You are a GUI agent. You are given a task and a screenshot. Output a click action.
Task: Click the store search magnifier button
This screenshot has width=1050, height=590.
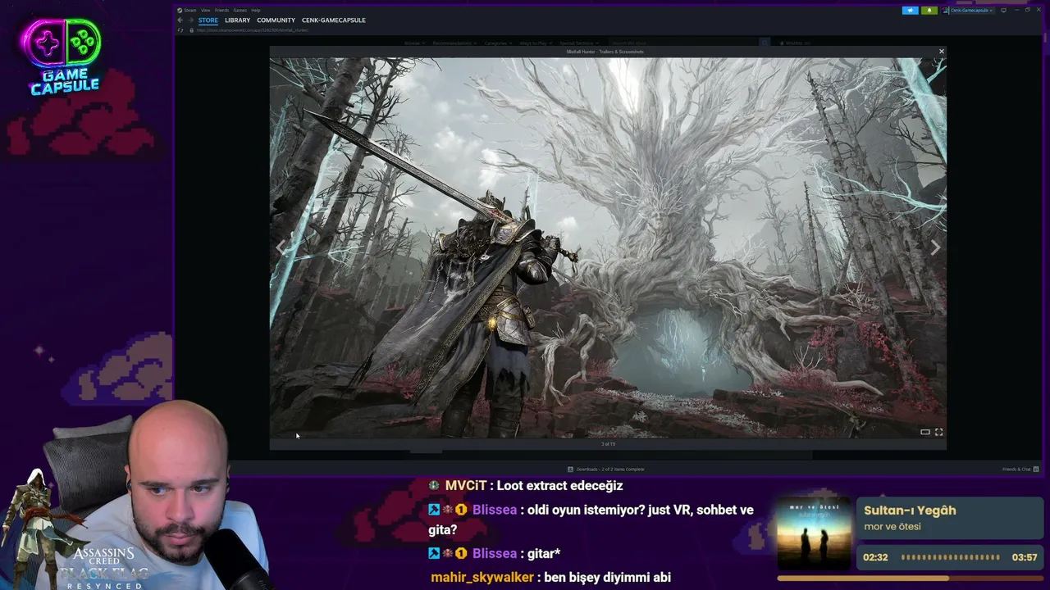[765, 43]
